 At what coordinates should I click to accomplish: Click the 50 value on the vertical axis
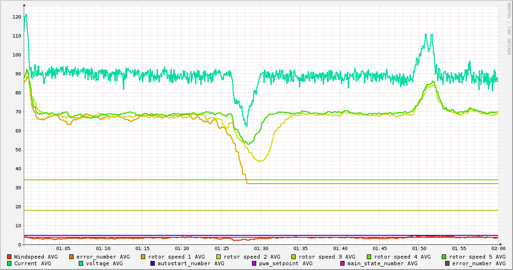(x=18, y=150)
